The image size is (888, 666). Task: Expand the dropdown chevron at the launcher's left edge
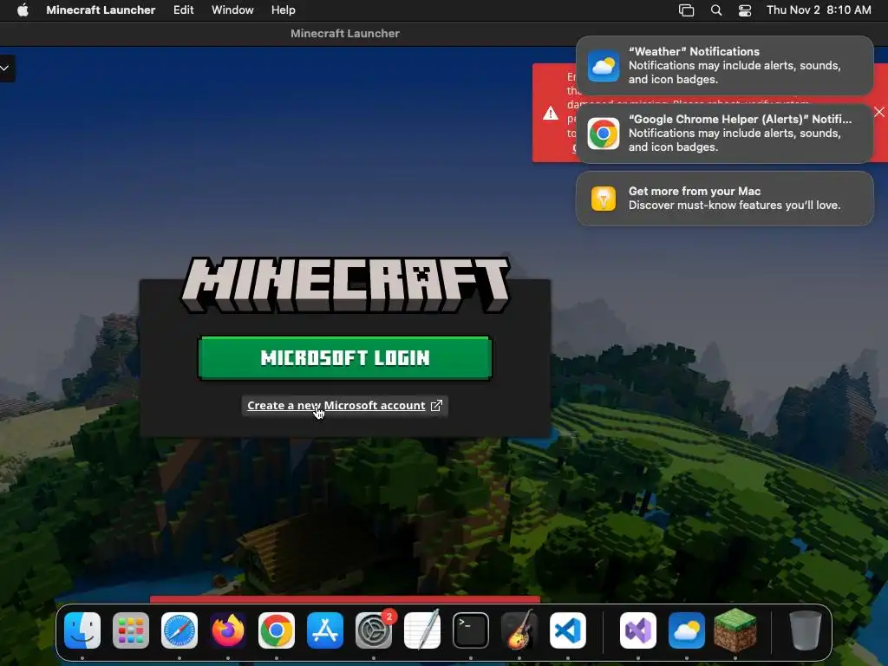[x=5, y=69]
